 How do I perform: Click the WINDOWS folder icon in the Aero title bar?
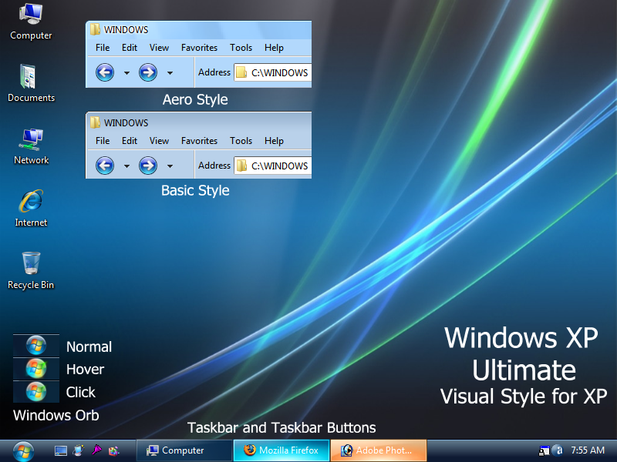click(97, 29)
